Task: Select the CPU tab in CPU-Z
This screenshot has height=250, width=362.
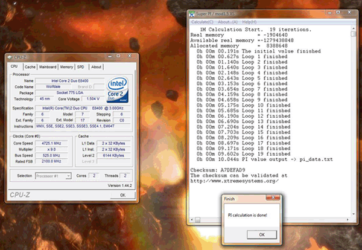Action: pos(14,66)
